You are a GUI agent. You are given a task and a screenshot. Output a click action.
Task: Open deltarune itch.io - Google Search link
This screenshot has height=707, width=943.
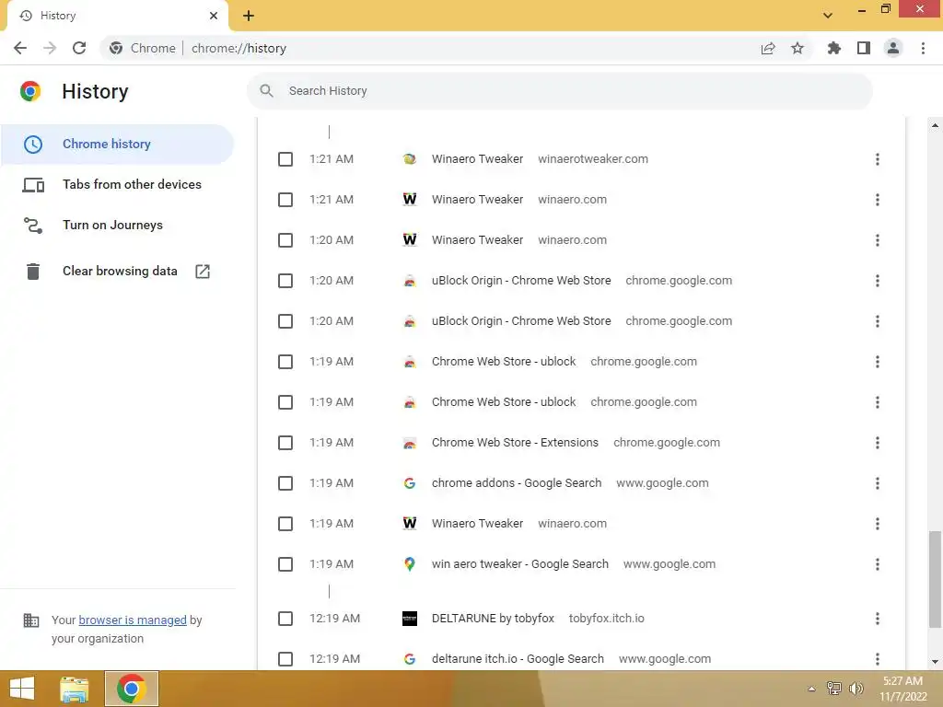[518, 659]
